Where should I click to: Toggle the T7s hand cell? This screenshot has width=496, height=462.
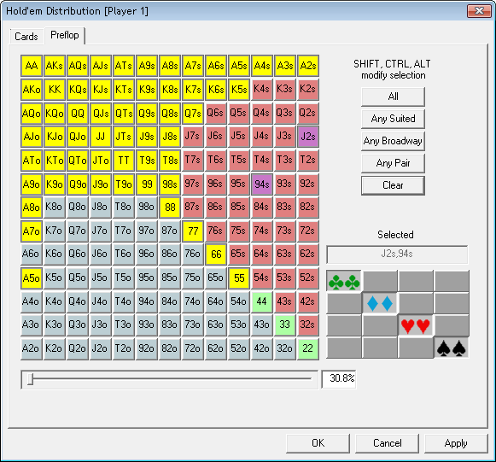click(193, 161)
